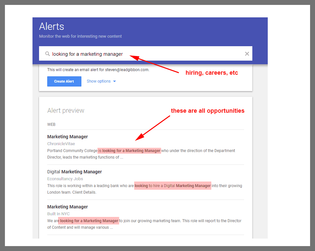Click the steven@leadgibbon.com email alert text
The width and height of the screenshot is (315, 251).
(98, 70)
